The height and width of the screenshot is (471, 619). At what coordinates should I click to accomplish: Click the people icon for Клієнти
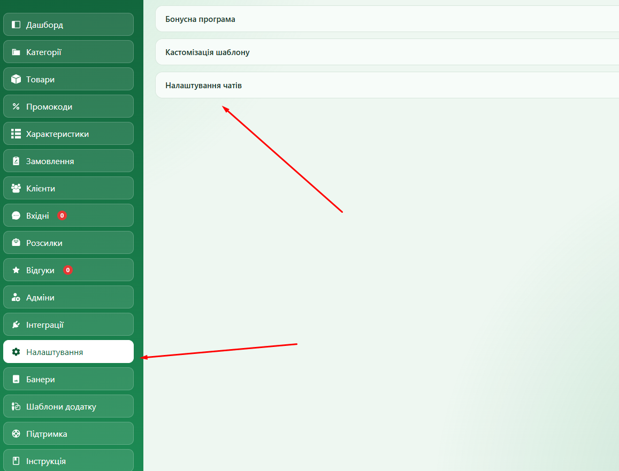point(16,188)
